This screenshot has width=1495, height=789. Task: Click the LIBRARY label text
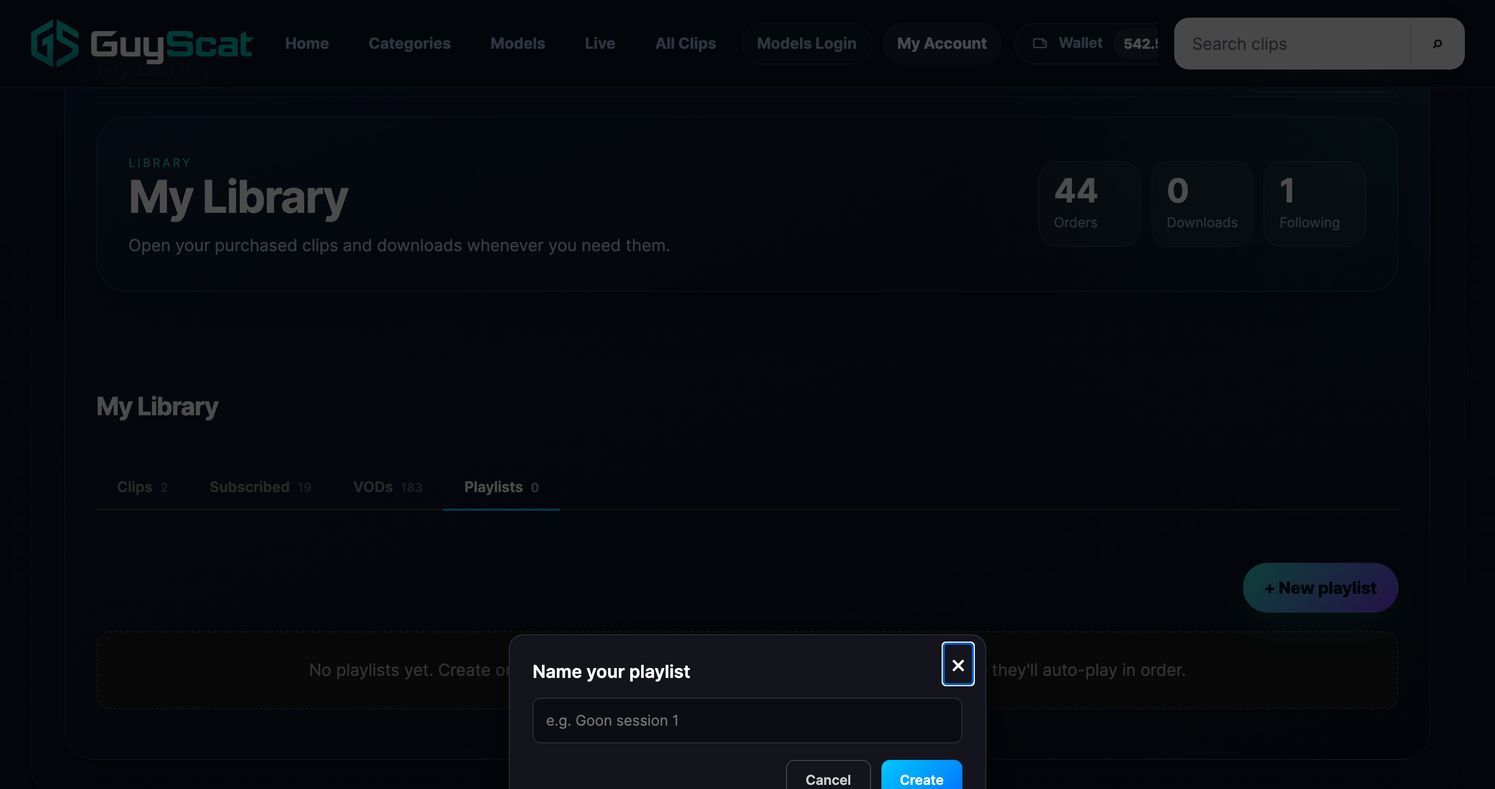coord(159,163)
